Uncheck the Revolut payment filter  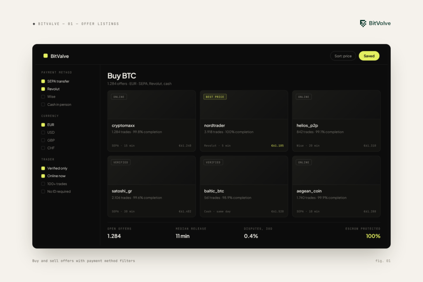pyautogui.click(x=43, y=89)
